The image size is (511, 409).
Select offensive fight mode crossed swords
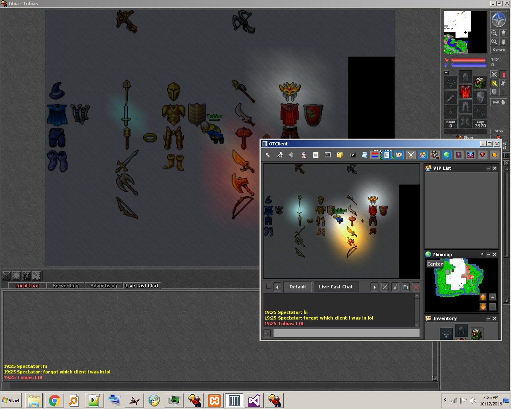coord(494,74)
